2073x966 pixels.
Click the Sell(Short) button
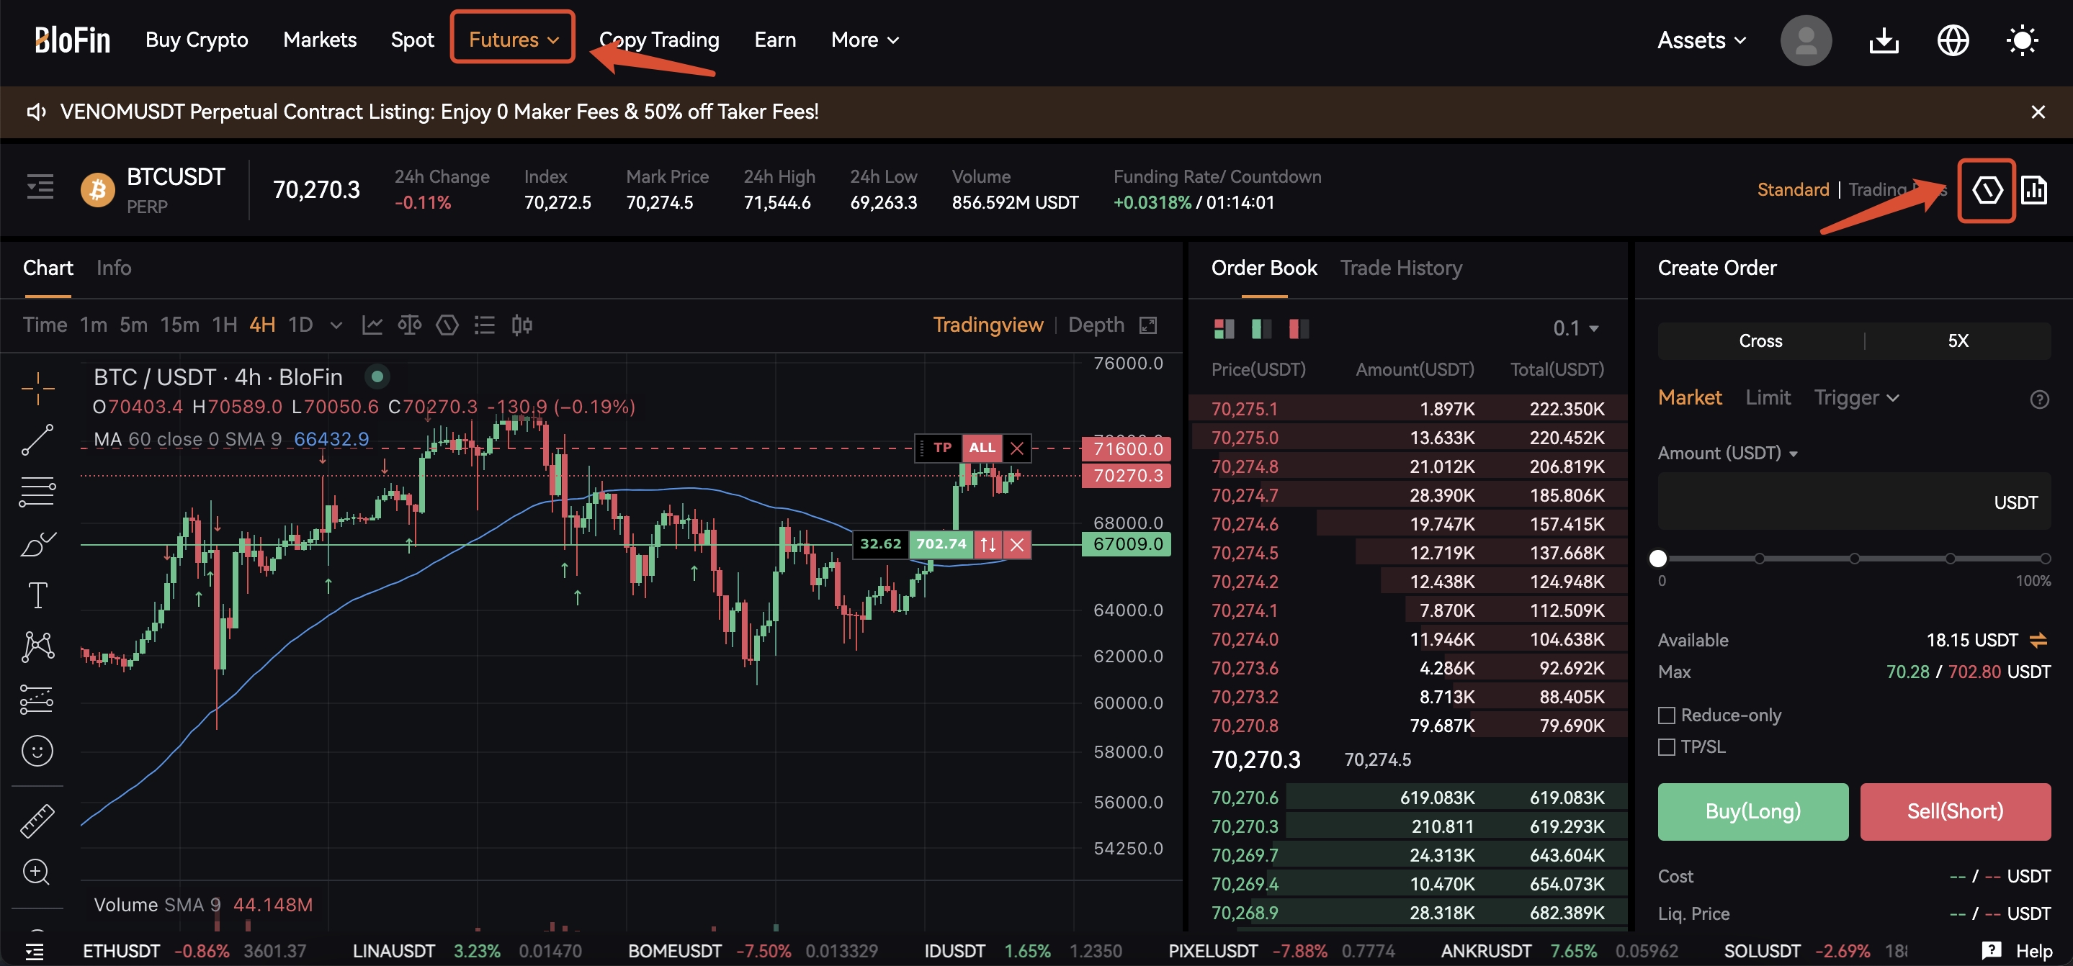pos(1955,811)
